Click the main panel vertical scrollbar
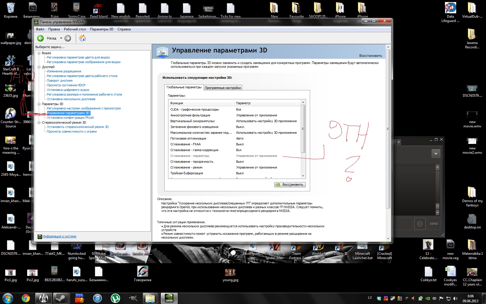This screenshot has width=486, height=304. [x=388, y=129]
